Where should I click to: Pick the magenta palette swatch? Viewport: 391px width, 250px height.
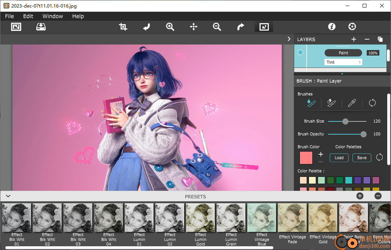tap(376, 180)
